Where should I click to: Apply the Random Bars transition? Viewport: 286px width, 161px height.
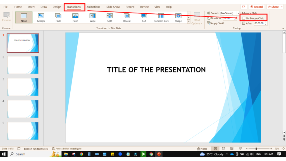[161, 17]
